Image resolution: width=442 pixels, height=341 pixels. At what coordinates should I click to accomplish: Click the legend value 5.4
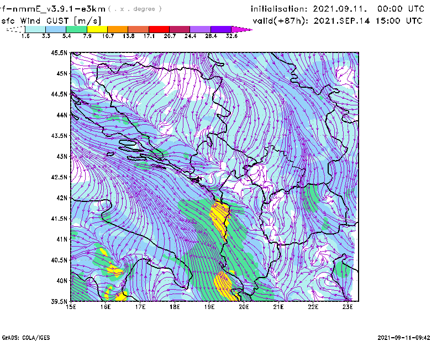[66, 36]
